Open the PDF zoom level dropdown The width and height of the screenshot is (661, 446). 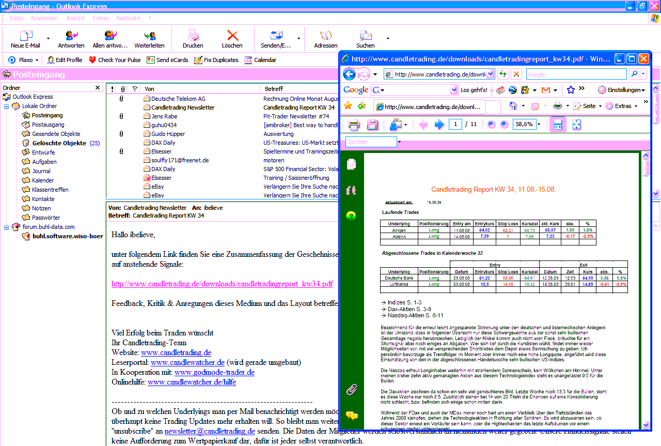point(539,125)
